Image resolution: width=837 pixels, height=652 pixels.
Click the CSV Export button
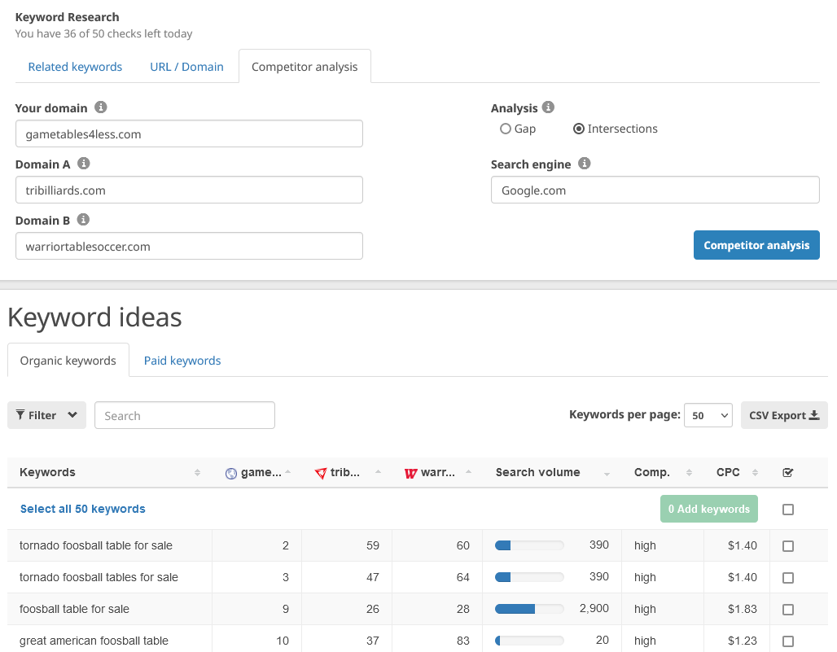tap(784, 415)
